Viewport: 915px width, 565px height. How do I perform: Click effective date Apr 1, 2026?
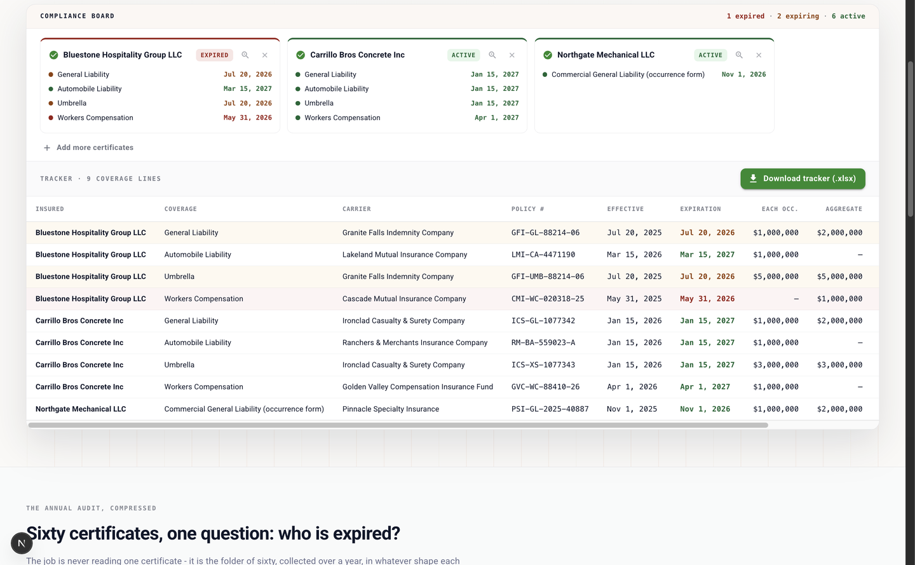pyautogui.click(x=632, y=387)
